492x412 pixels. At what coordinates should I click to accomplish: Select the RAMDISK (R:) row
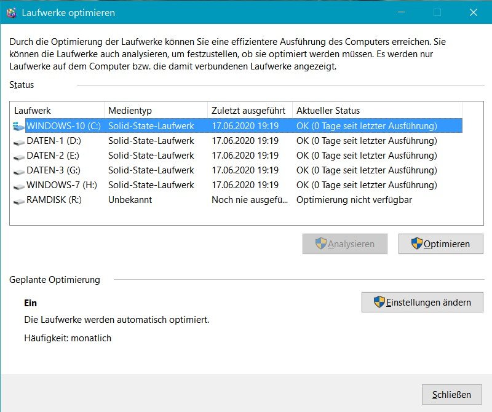(x=237, y=200)
